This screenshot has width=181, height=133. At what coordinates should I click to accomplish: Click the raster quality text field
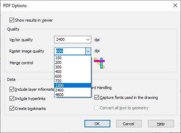click(x=70, y=51)
